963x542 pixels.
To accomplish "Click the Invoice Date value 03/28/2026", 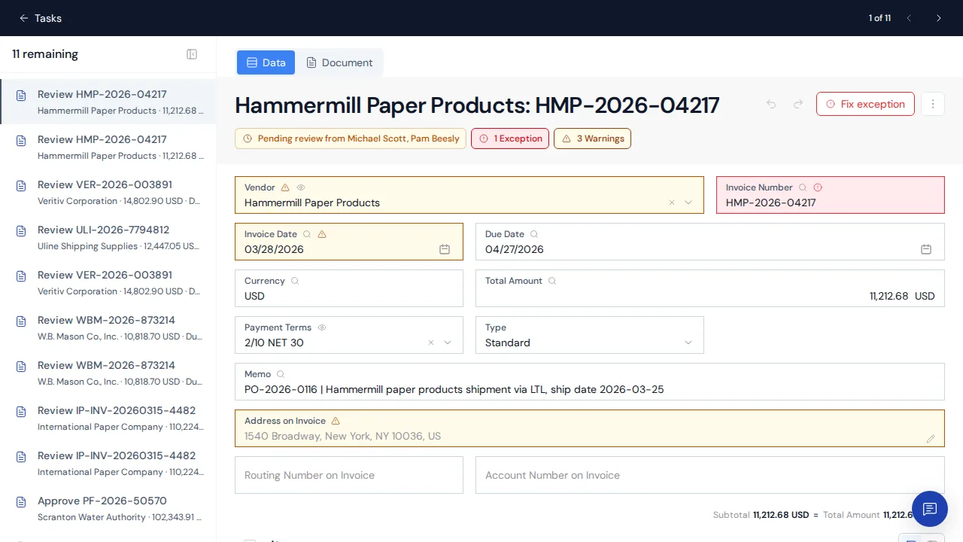I will (x=274, y=249).
